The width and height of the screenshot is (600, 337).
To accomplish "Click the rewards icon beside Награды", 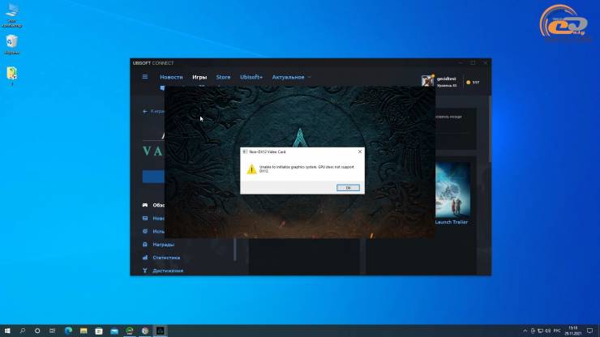I will pos(145,245).
